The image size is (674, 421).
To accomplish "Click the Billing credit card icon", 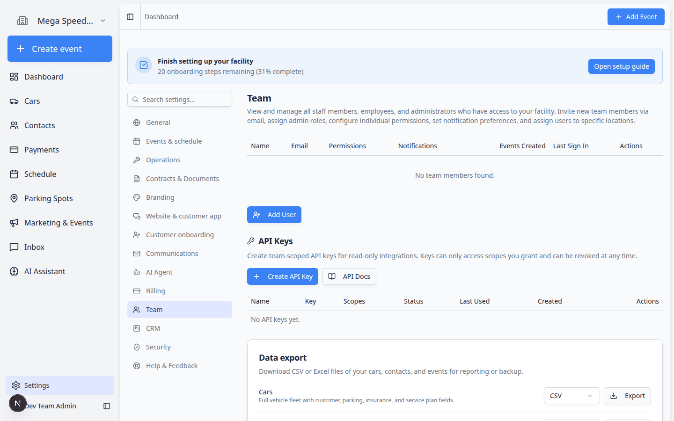I will [137, 291].
